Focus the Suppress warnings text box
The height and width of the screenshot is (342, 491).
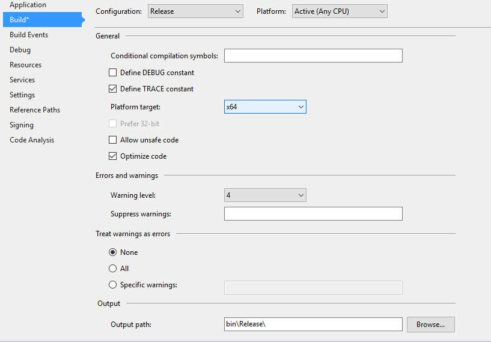pyautogui.click(x=313, y=214)
